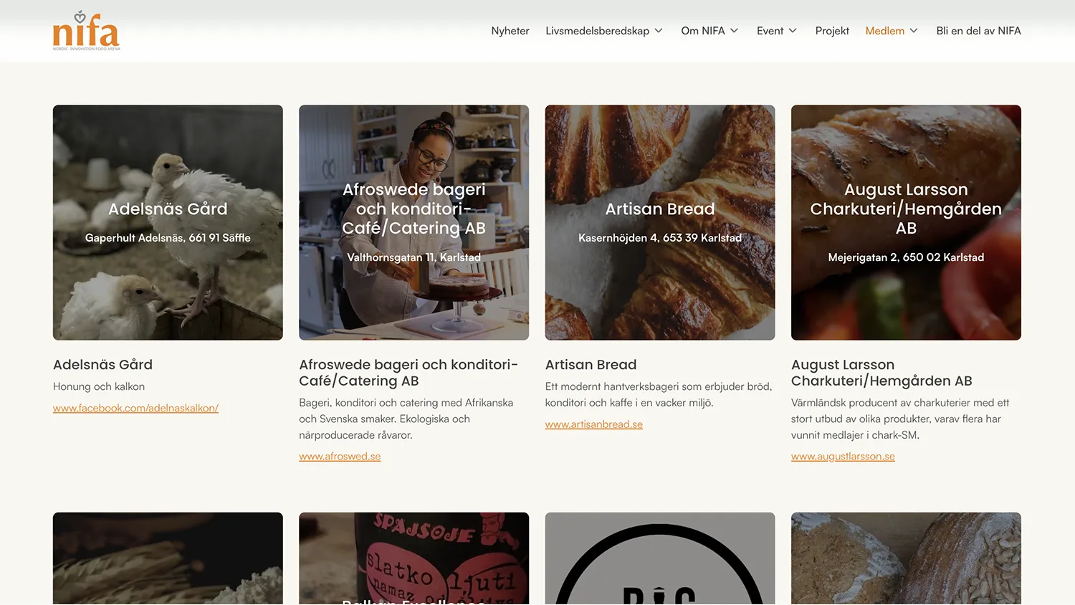The image size is (1075, 605).
Task: Click the NIFA logo
Action: [x=87, y=31]
